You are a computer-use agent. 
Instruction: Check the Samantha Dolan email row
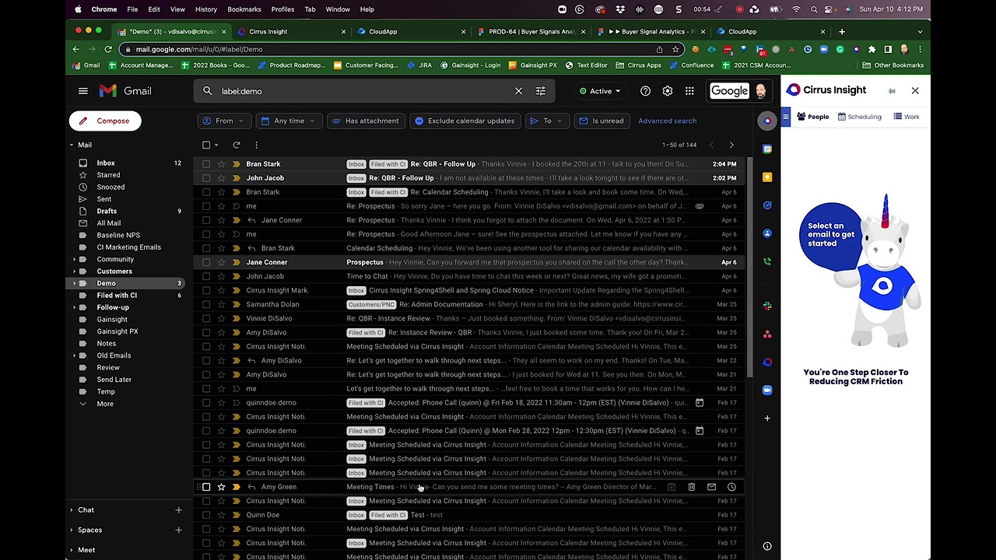tap(206, 304)
